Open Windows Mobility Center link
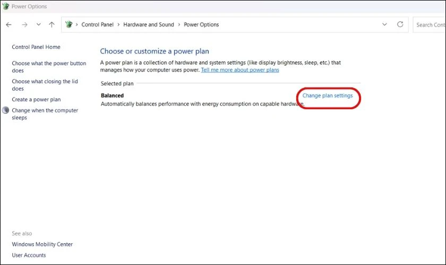The width and height of the screenshot is (446, 265). (42, 244)
